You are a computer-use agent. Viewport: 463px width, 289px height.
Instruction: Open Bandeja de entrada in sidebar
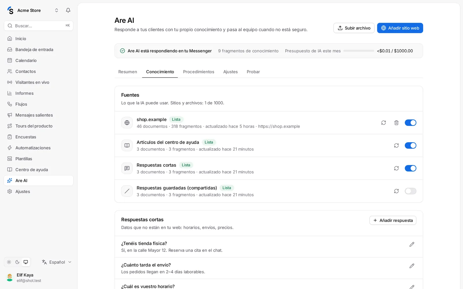[x=38, y=49]
